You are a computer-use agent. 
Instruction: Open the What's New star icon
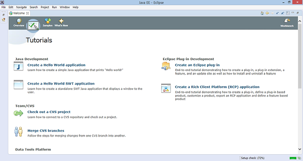click(x=61, y=21)
